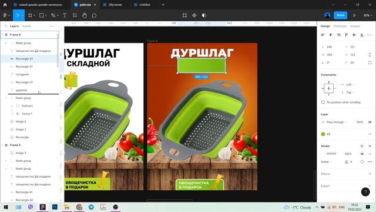Go to the home icon tab

pos(5,5)
